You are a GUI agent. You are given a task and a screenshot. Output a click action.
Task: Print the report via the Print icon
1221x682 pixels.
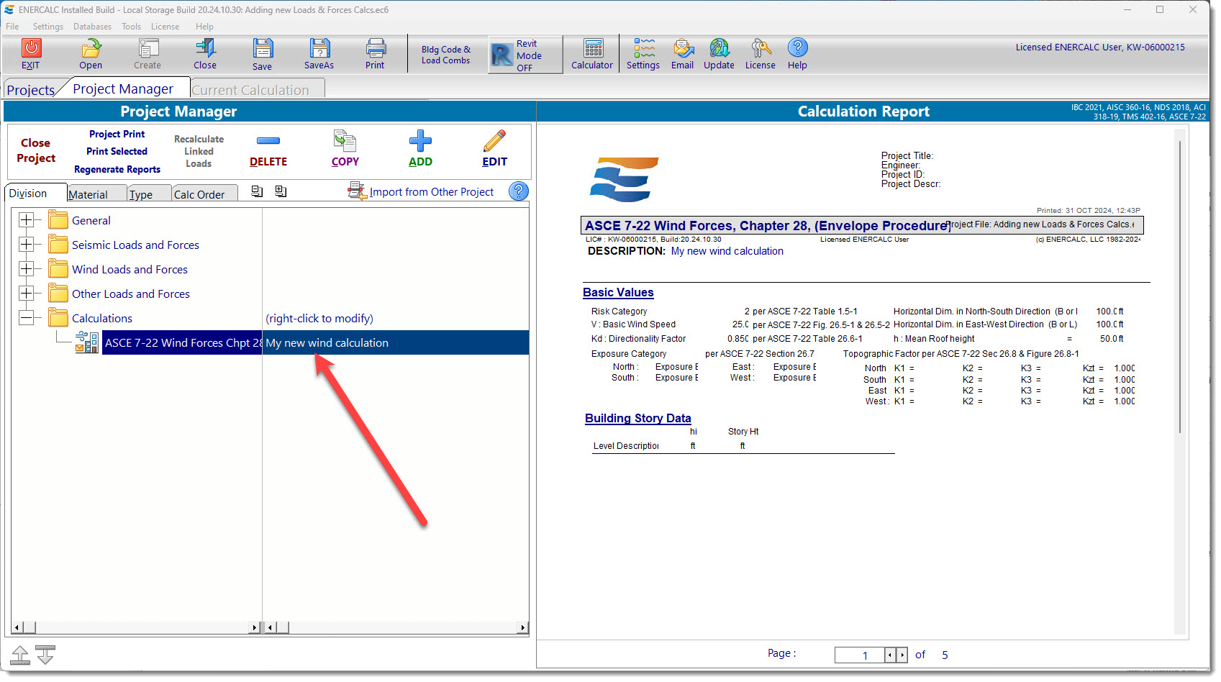(x=375, y=53)
